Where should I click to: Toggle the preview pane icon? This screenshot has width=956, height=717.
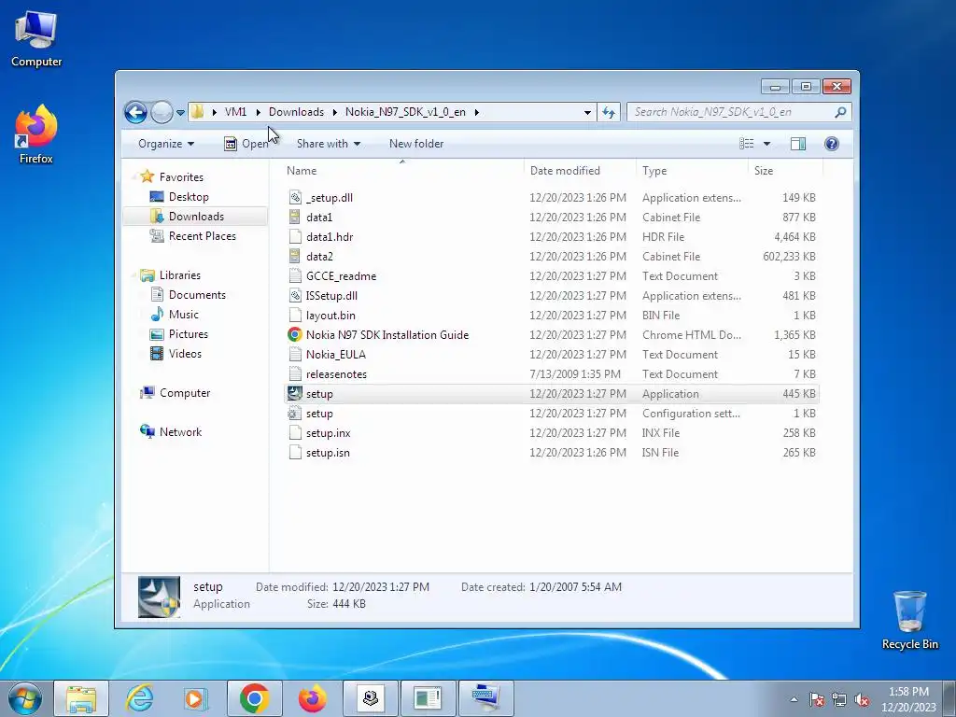click(x=798, y=144)
